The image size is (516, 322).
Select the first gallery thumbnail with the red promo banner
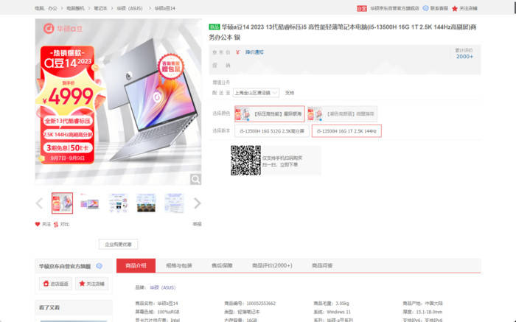click(x=62, y=203)
